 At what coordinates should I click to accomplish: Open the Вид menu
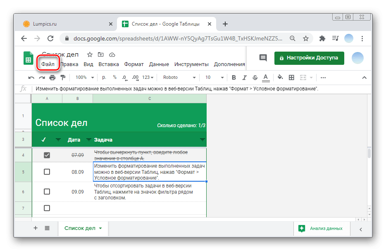(88, 64)
